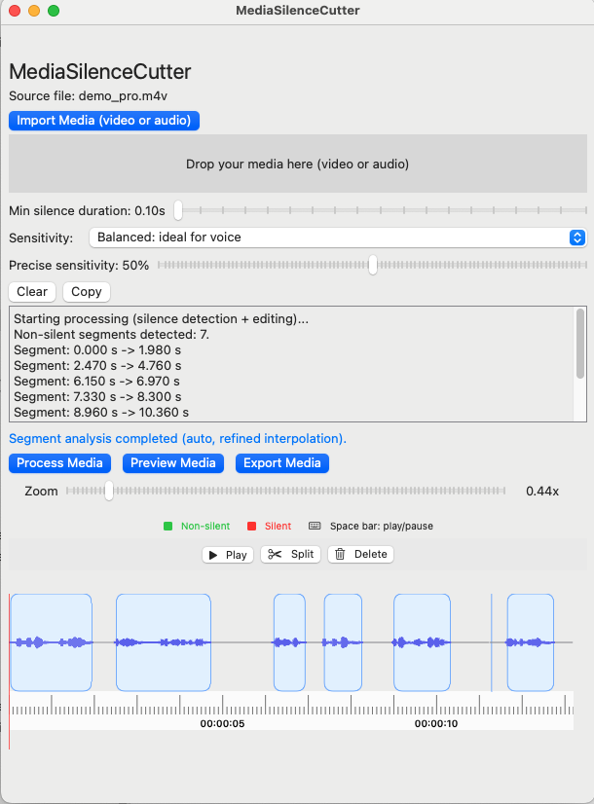
Task: Click the yellow window minimize button
Action: point(34,11)
